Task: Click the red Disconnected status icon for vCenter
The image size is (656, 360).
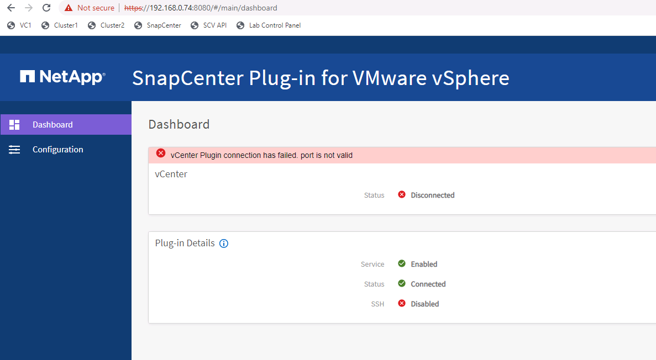Action: (x=402, y=194)
